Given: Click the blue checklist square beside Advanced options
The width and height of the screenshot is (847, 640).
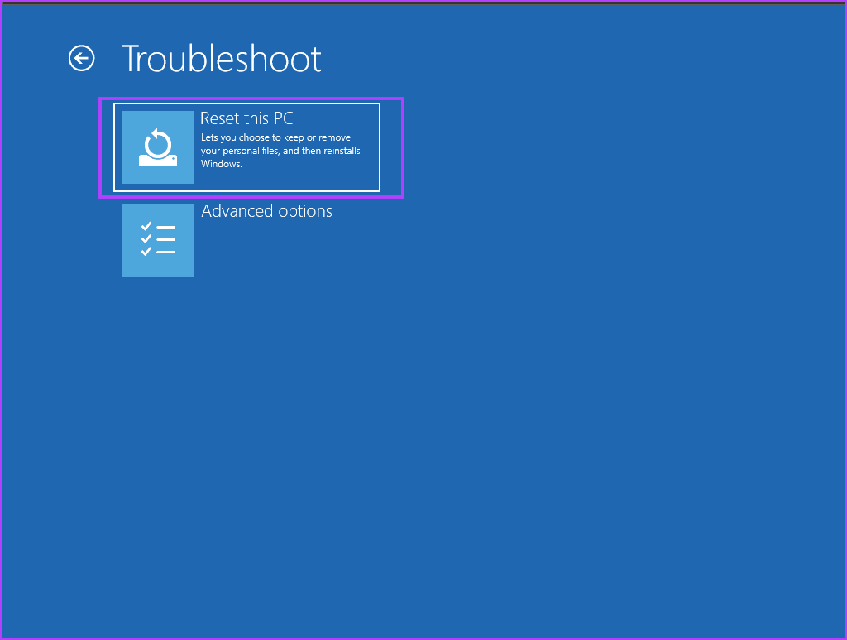Looking at the screenshot, I should 157,239.
